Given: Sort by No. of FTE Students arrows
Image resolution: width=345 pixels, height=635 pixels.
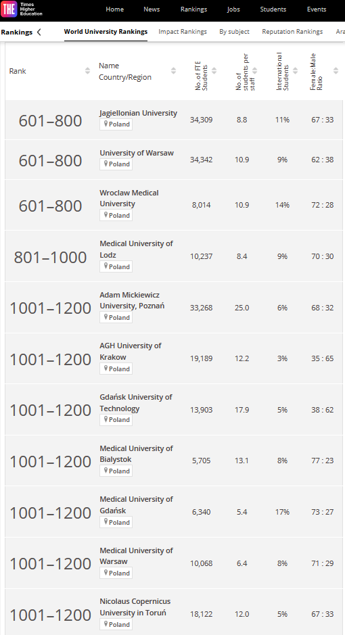Looking at the screenshot, I should [214, 71].
